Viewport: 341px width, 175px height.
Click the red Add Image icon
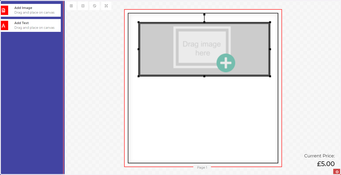(x=4, y=10)
